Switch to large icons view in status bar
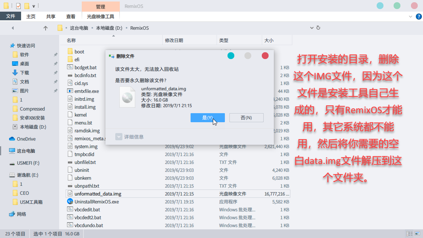 pos(417,234)
